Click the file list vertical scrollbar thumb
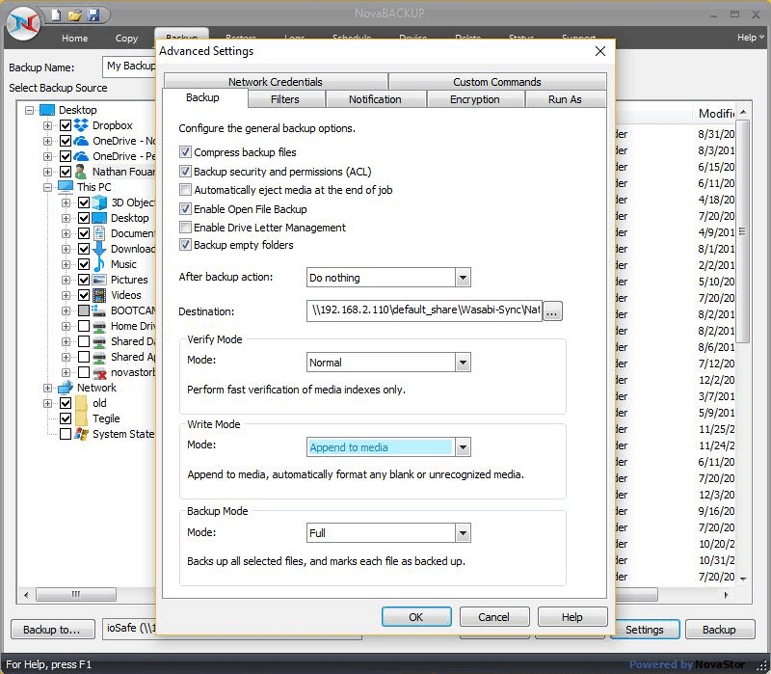Screen dimensions: 771x674 coord(742,231)
